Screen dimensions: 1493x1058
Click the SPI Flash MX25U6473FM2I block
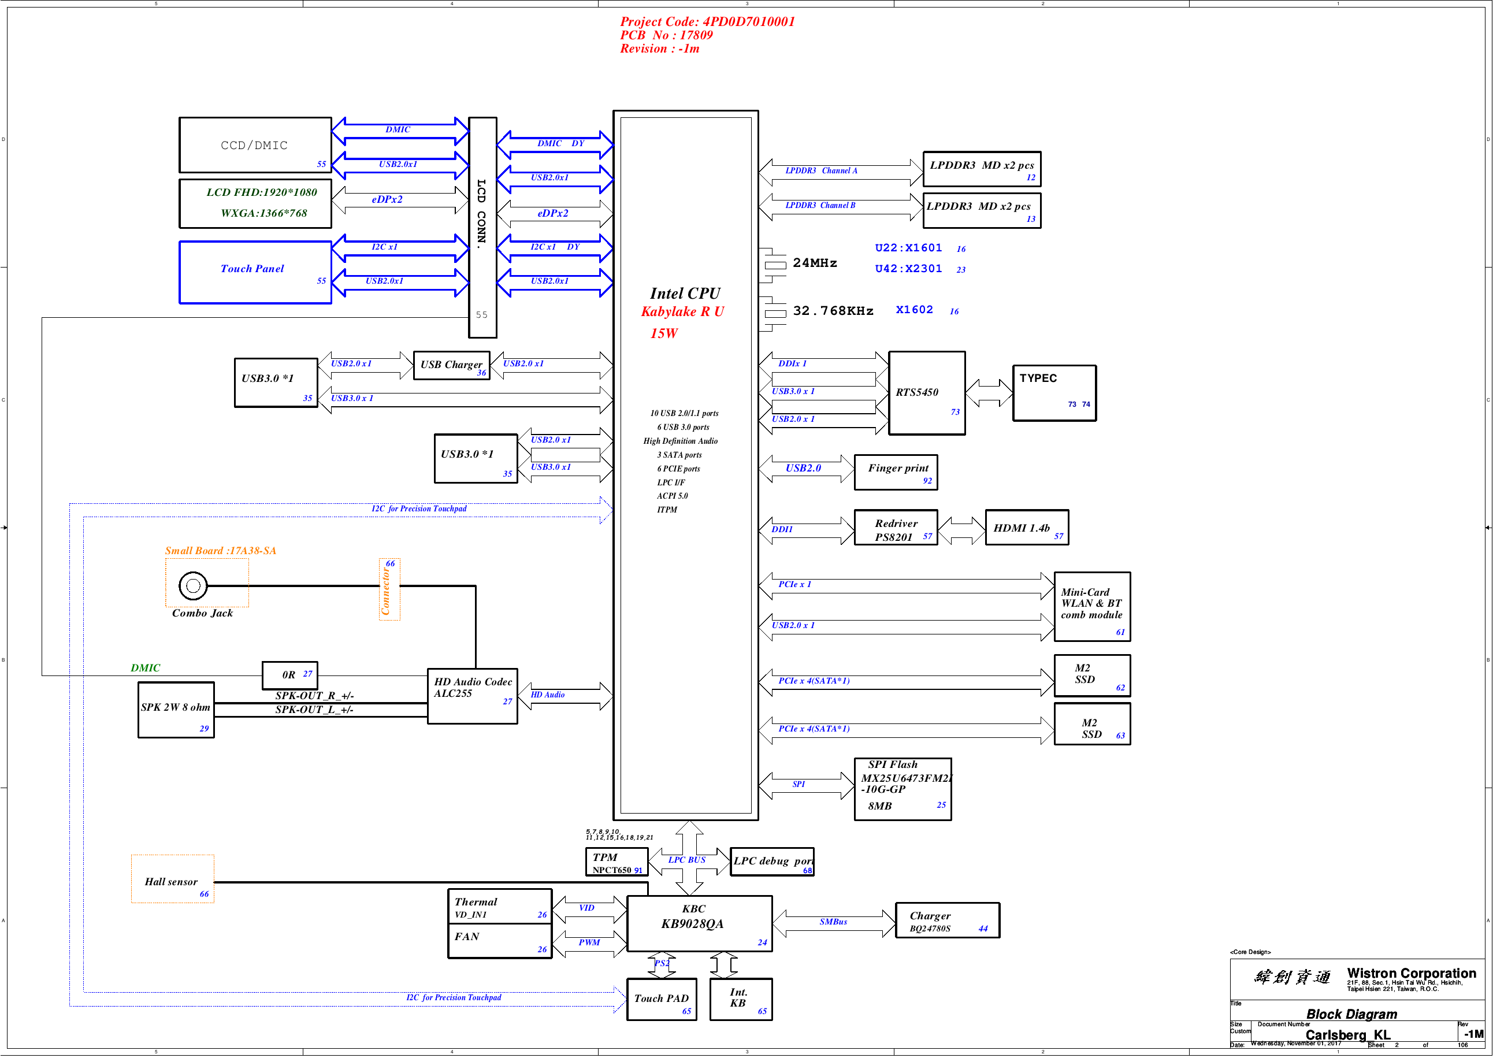coord(902,789)
